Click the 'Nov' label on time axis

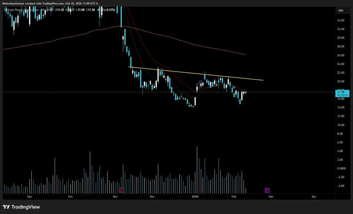pyautogui.click(x=115, y=196)
